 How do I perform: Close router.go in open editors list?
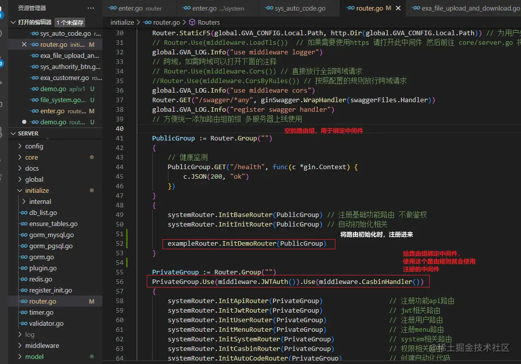[x=24, y=44]
